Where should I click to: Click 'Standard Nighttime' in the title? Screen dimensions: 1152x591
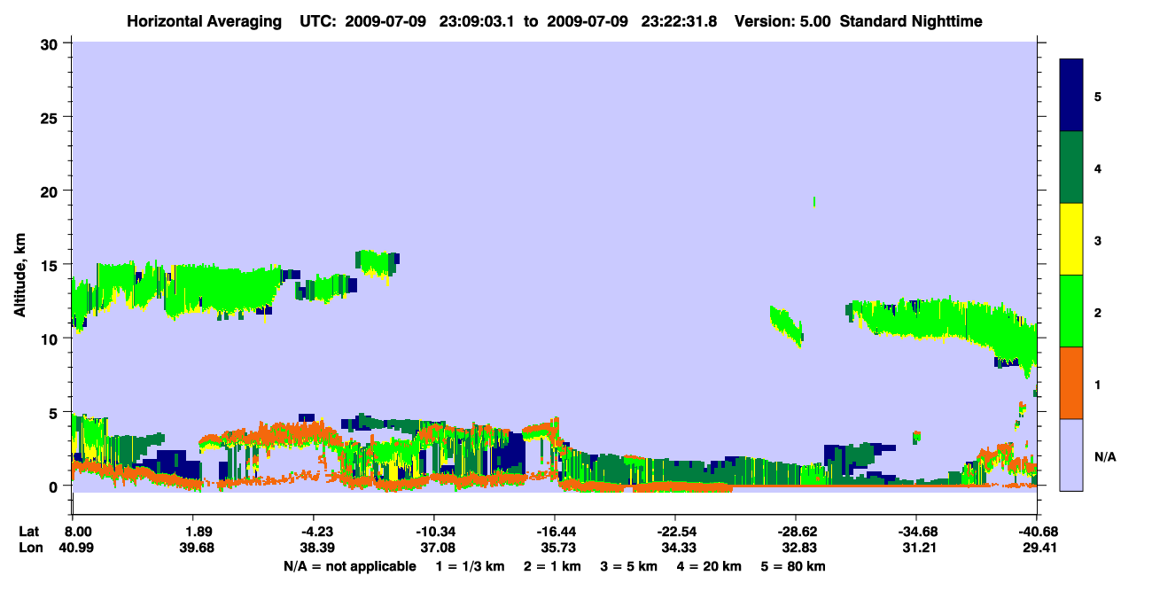click(x=911, y=21)
